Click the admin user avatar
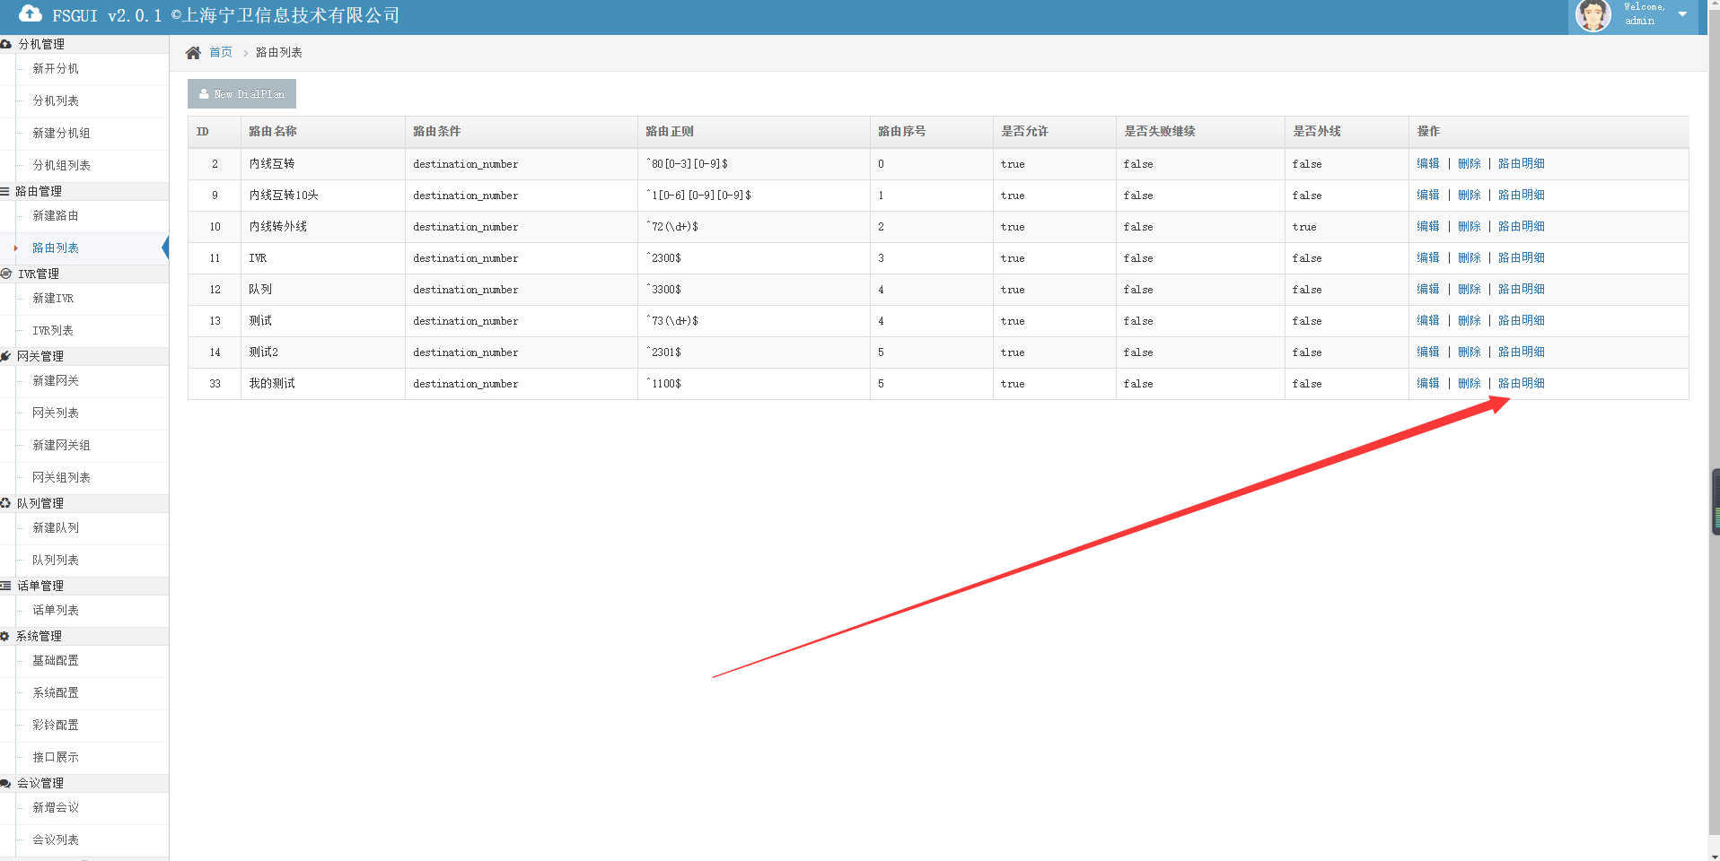 click(1593, 15)
